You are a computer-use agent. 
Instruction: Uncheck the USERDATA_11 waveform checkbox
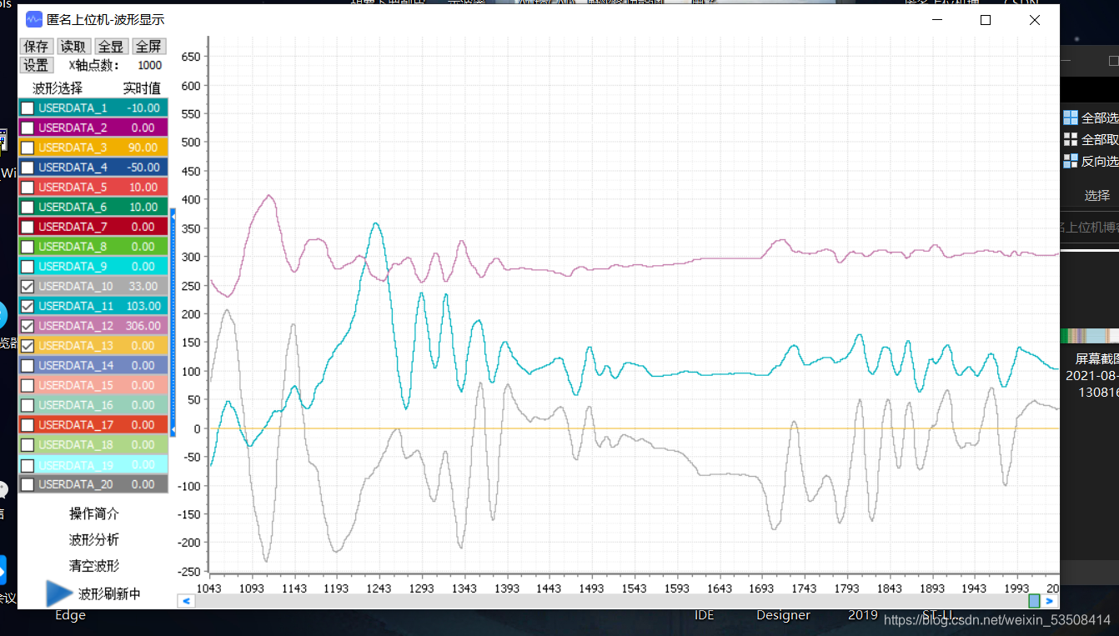(x=28, y=306)
